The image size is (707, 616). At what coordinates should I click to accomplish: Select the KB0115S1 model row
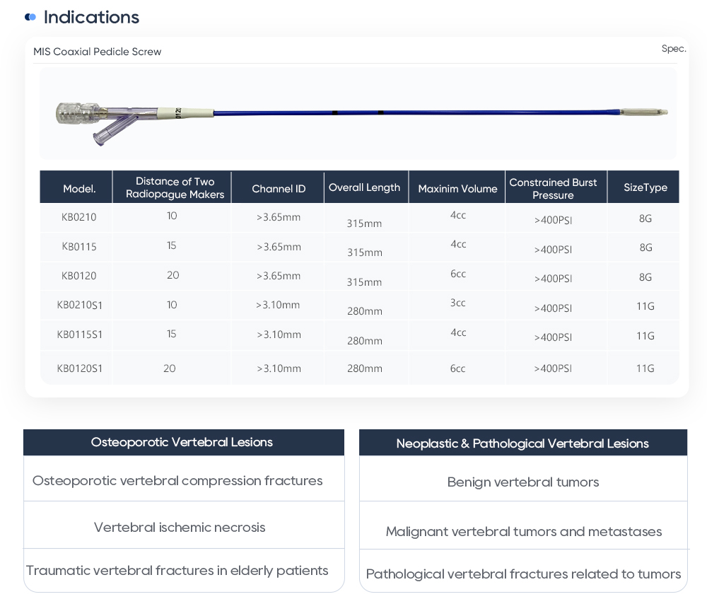tap(80, 335)
